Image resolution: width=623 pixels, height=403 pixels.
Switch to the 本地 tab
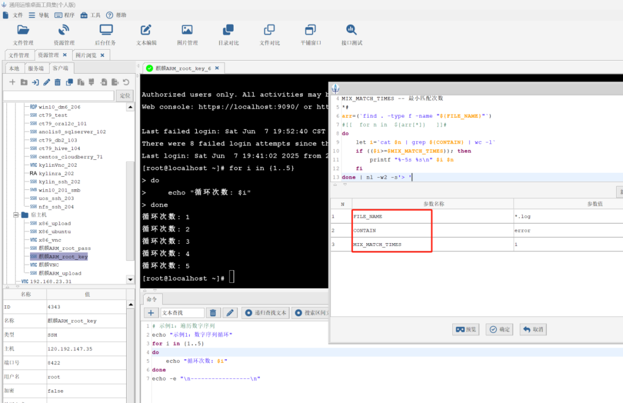click(x=14, y=69)
